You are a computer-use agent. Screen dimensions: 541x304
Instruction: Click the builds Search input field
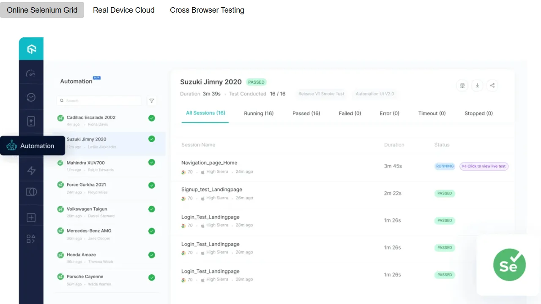[99, 100]
